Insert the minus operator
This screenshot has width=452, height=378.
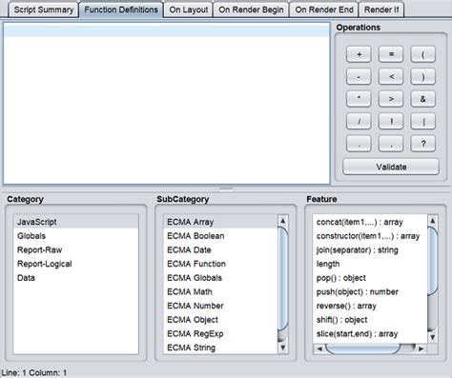click(x=359, y=77)
